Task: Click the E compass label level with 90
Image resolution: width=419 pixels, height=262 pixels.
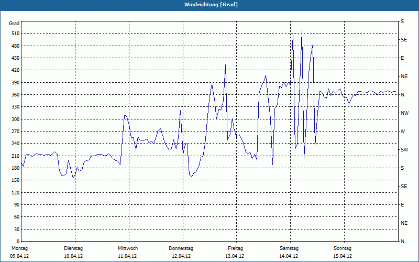Action: [402, 205]
